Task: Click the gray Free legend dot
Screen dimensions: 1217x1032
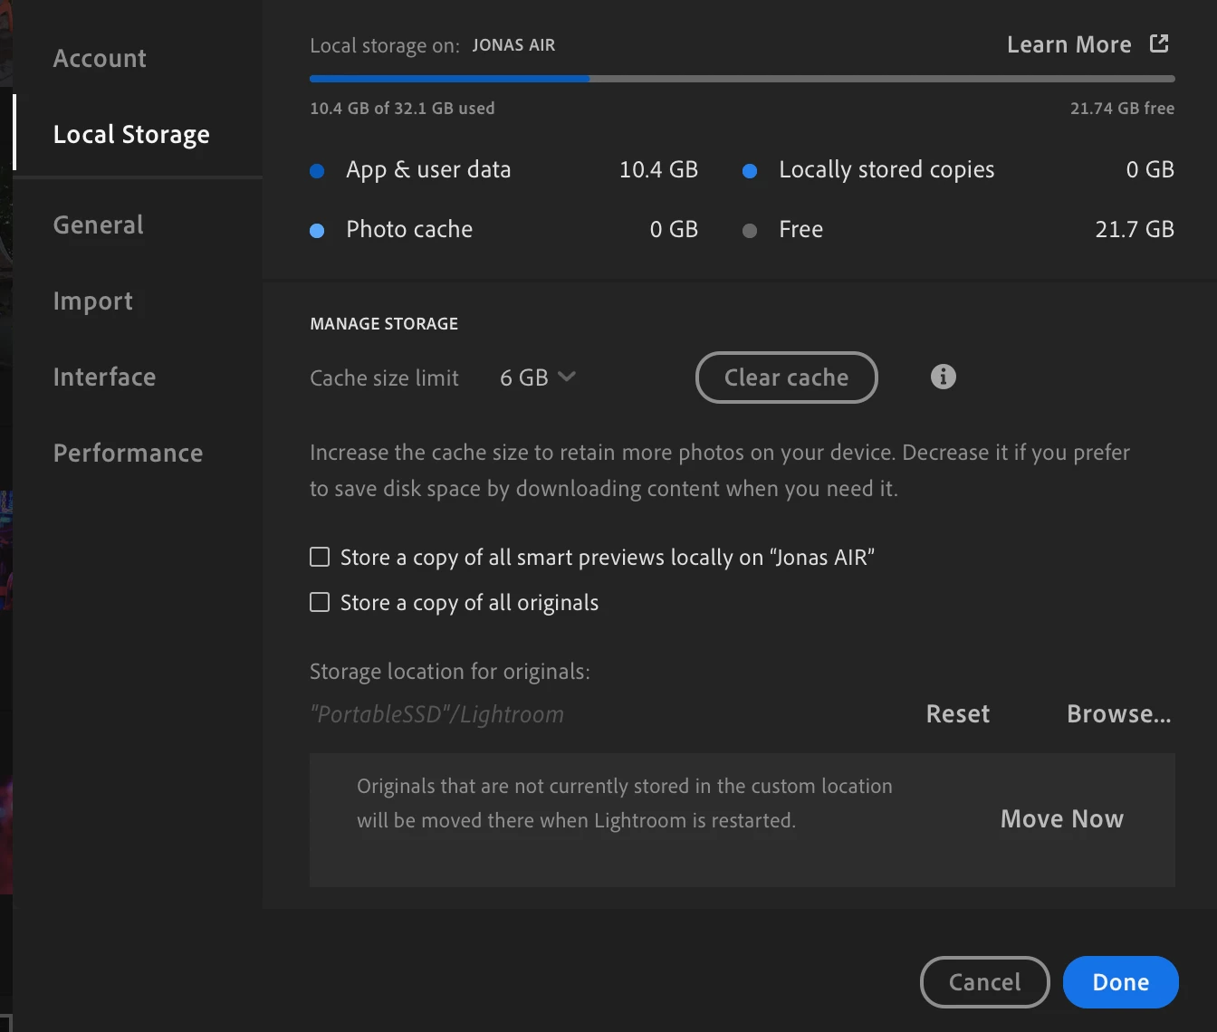Action: [x=750, y=231]
